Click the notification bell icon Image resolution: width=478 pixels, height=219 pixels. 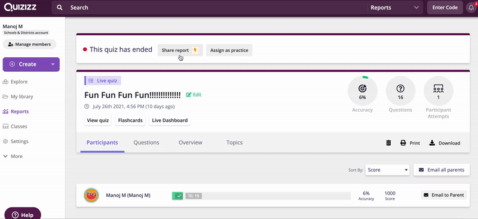471,8
